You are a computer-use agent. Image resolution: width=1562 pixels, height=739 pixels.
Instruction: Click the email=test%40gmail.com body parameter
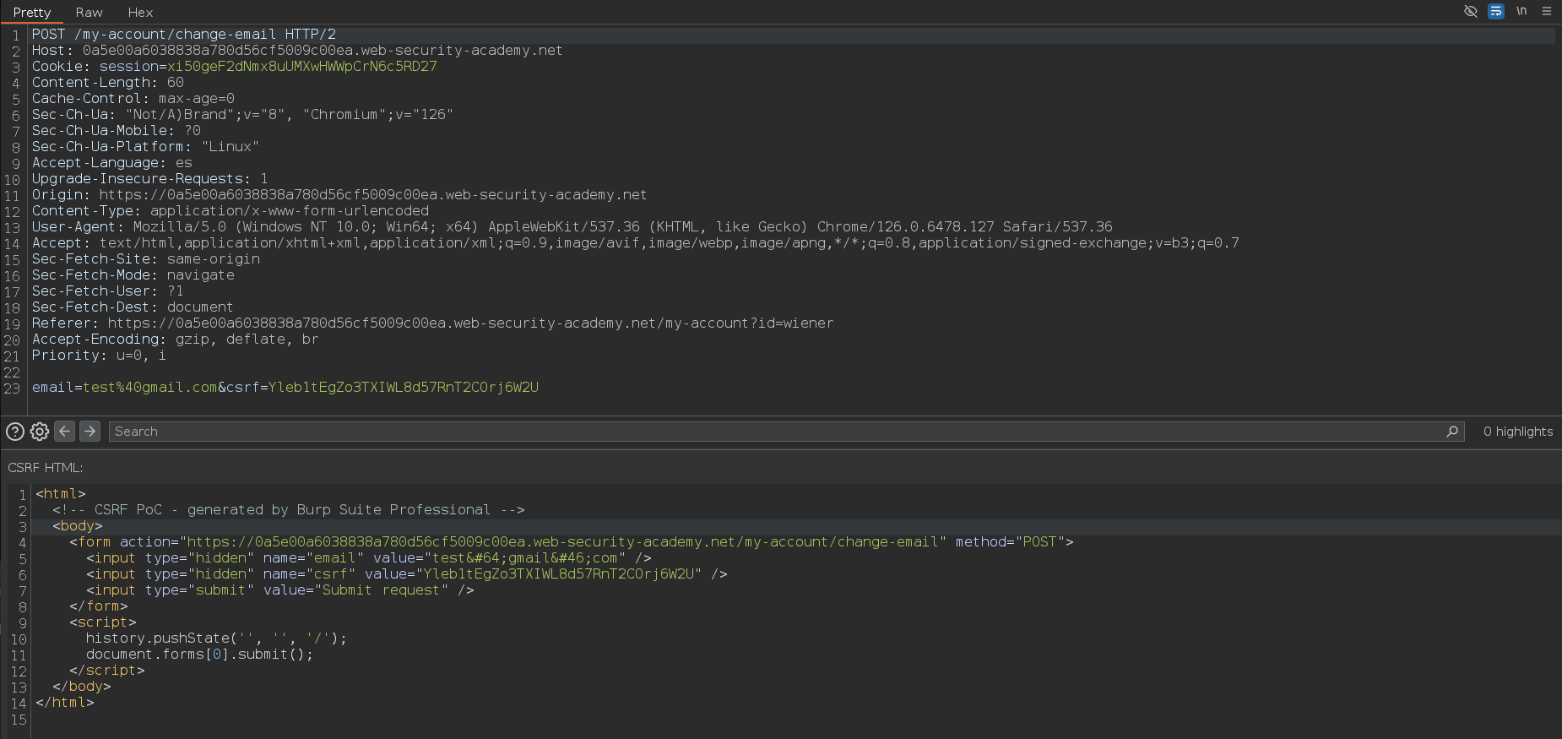coord(125,388)
